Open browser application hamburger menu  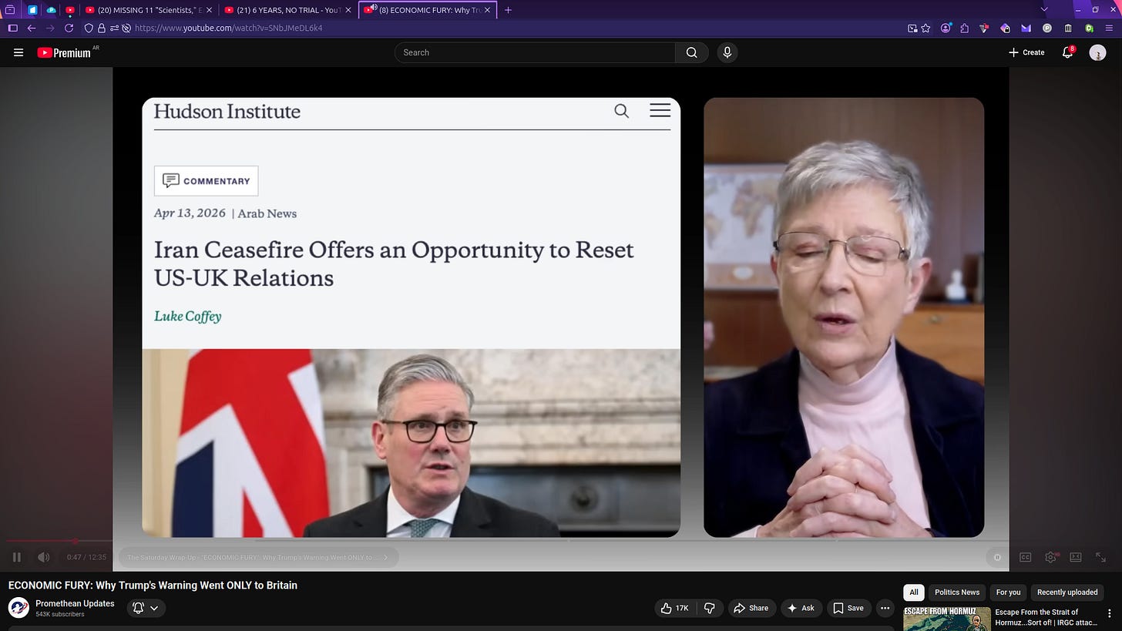pyautogui.click(x=1109, y=28)
